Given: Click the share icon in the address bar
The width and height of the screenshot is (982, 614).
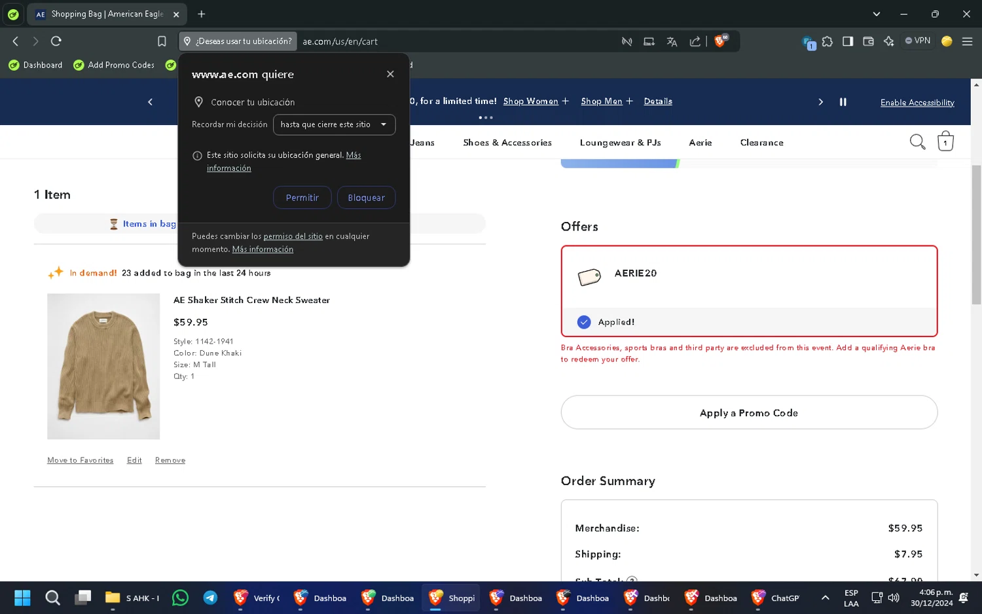Looking at the screenshot, I should click(695, 42).
